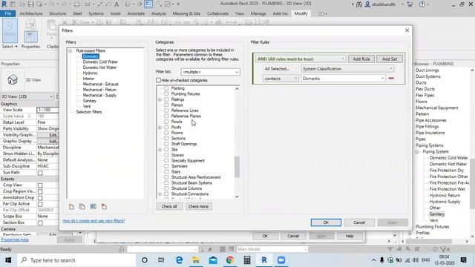Select the Domestic Cold Water filter
Viewport: 475px width, 267px height.
(100, 62)
